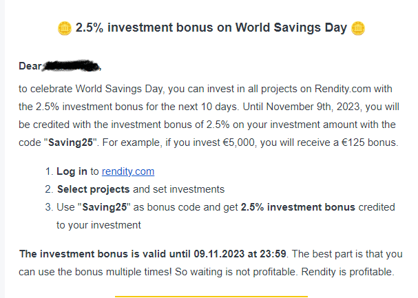Click the blacked-out recipient name

click(72, 67)
